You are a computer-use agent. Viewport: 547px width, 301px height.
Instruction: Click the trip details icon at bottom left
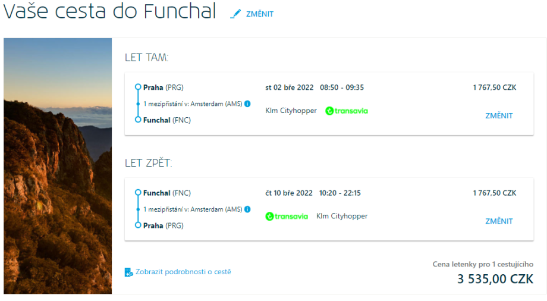tap(128, 272)
